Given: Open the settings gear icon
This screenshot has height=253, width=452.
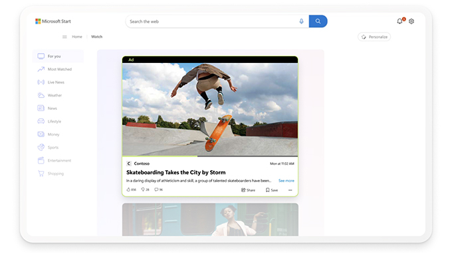Looking at the screenshot, I should coord(411,21).
